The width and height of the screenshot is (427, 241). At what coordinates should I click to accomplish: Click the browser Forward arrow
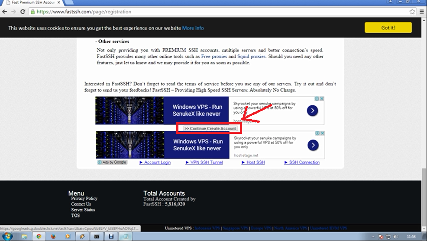(x=13, y=12)
